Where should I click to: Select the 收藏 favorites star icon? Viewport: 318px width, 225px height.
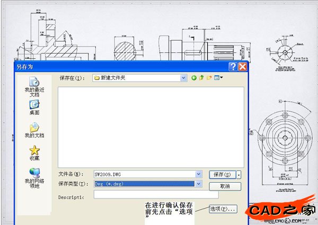[34, 152]
